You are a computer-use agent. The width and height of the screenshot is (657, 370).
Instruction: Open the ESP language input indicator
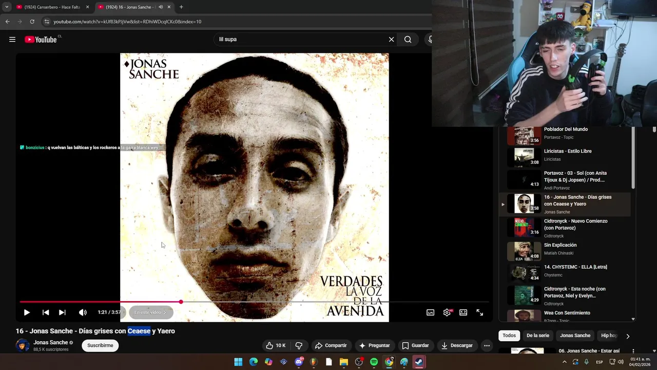599,362
